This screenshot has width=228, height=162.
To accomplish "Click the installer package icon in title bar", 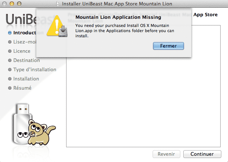I will click(x=58, y=4).
